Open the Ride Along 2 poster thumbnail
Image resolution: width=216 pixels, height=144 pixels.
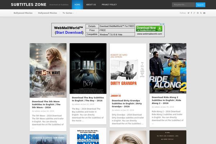(x=168, y=68)
